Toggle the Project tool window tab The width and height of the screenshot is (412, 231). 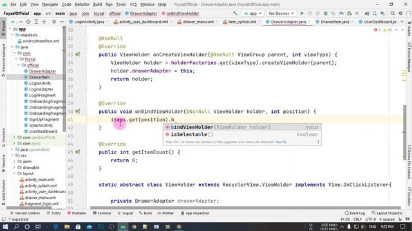(3, 28)
